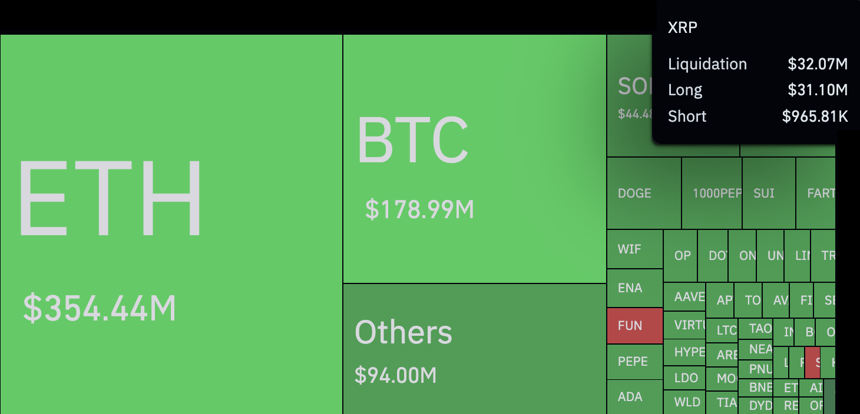The image size is (860, 414).
Task: Click the OP tile
Action: click(680, 256)
